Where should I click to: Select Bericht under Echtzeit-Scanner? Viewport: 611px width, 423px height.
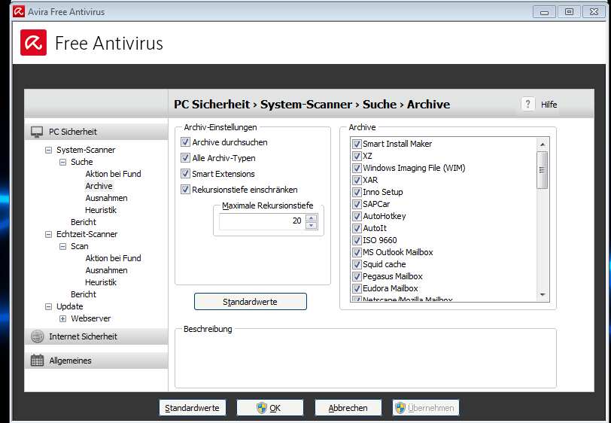point(84,294)
